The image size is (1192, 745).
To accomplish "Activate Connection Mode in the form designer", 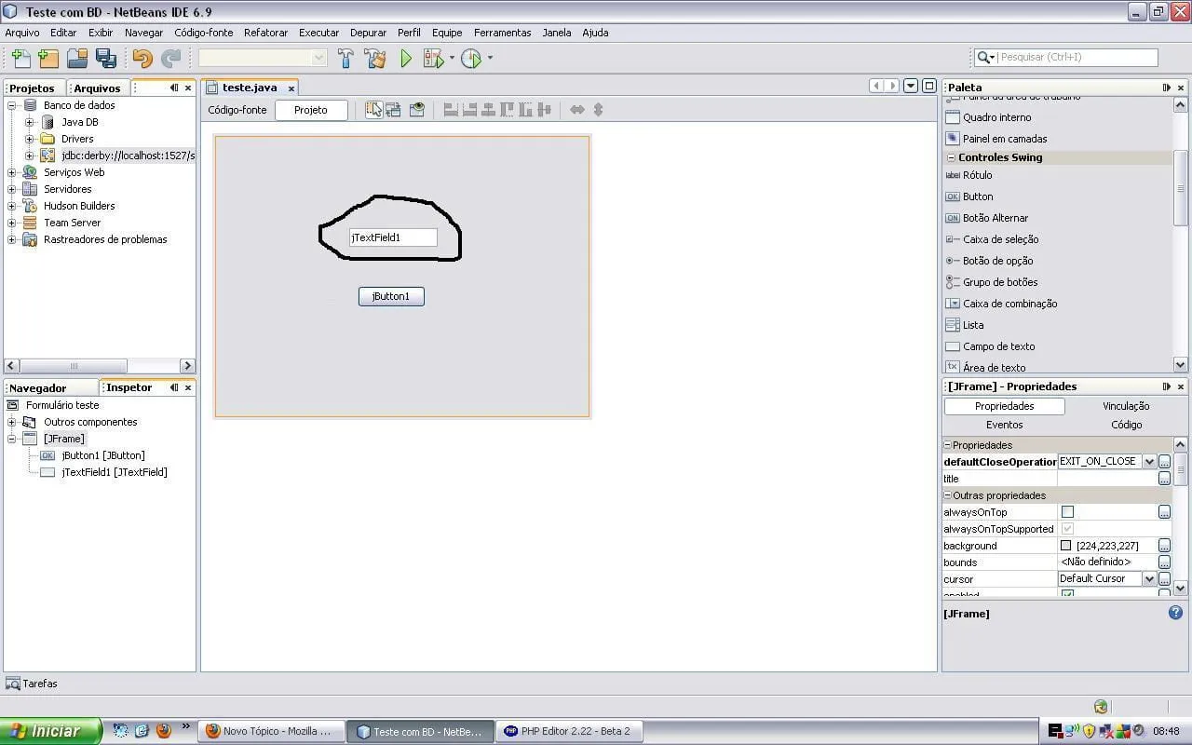I will [x=393, y=110].
